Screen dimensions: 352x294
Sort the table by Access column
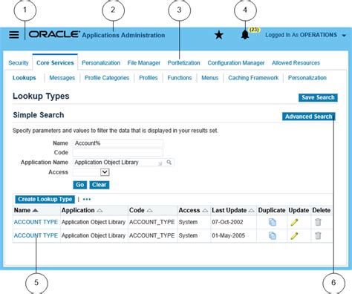click(205, 210)
